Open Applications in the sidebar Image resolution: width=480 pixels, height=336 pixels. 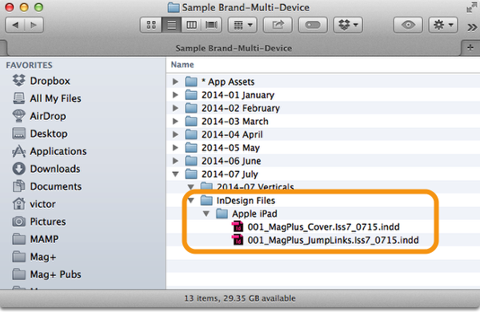50,151
